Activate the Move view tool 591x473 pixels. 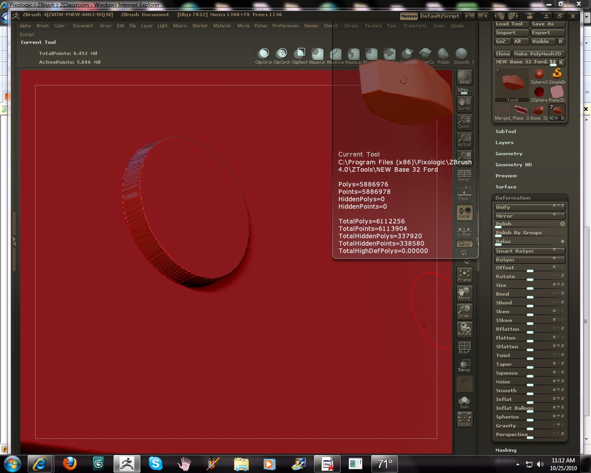464,293
